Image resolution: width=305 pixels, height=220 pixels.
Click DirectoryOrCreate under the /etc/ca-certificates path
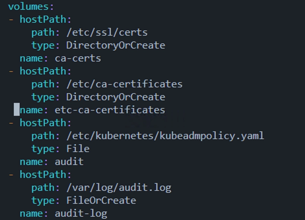click(116, 97)
